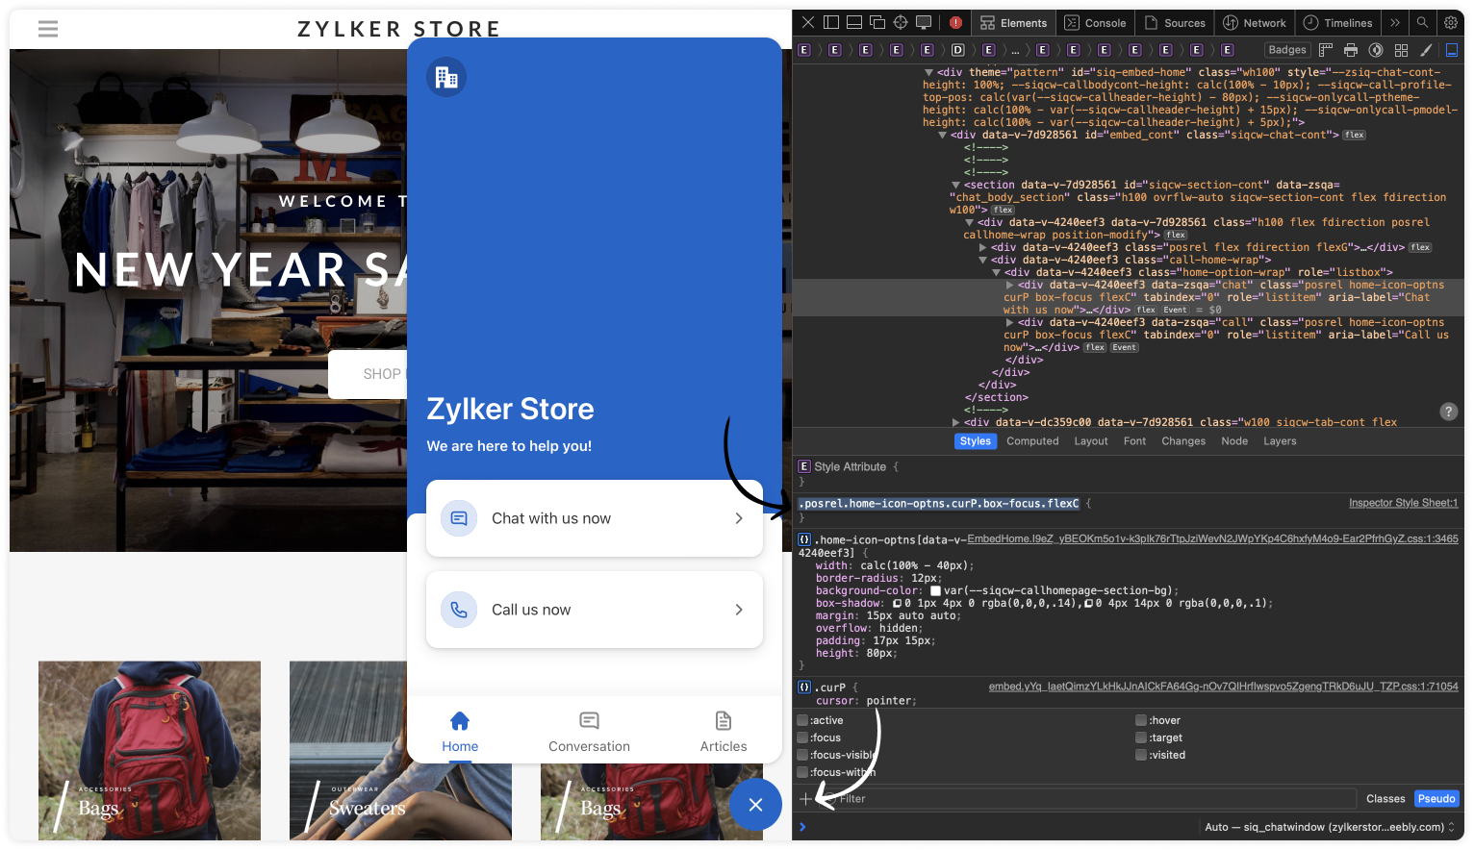1474x850 pixels.
Task: Open the Network tab
Action: pyautogui.click(x=1254, y=23)
